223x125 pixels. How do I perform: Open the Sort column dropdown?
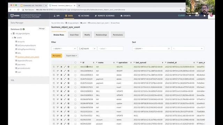[x=152, y=49]
